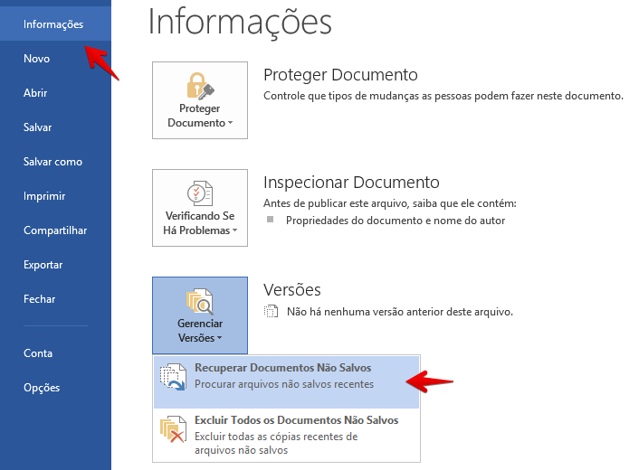Click the padlock and key Proteger Documento icon
Viewport: 629px width, 470px height.
click(199, 88)
